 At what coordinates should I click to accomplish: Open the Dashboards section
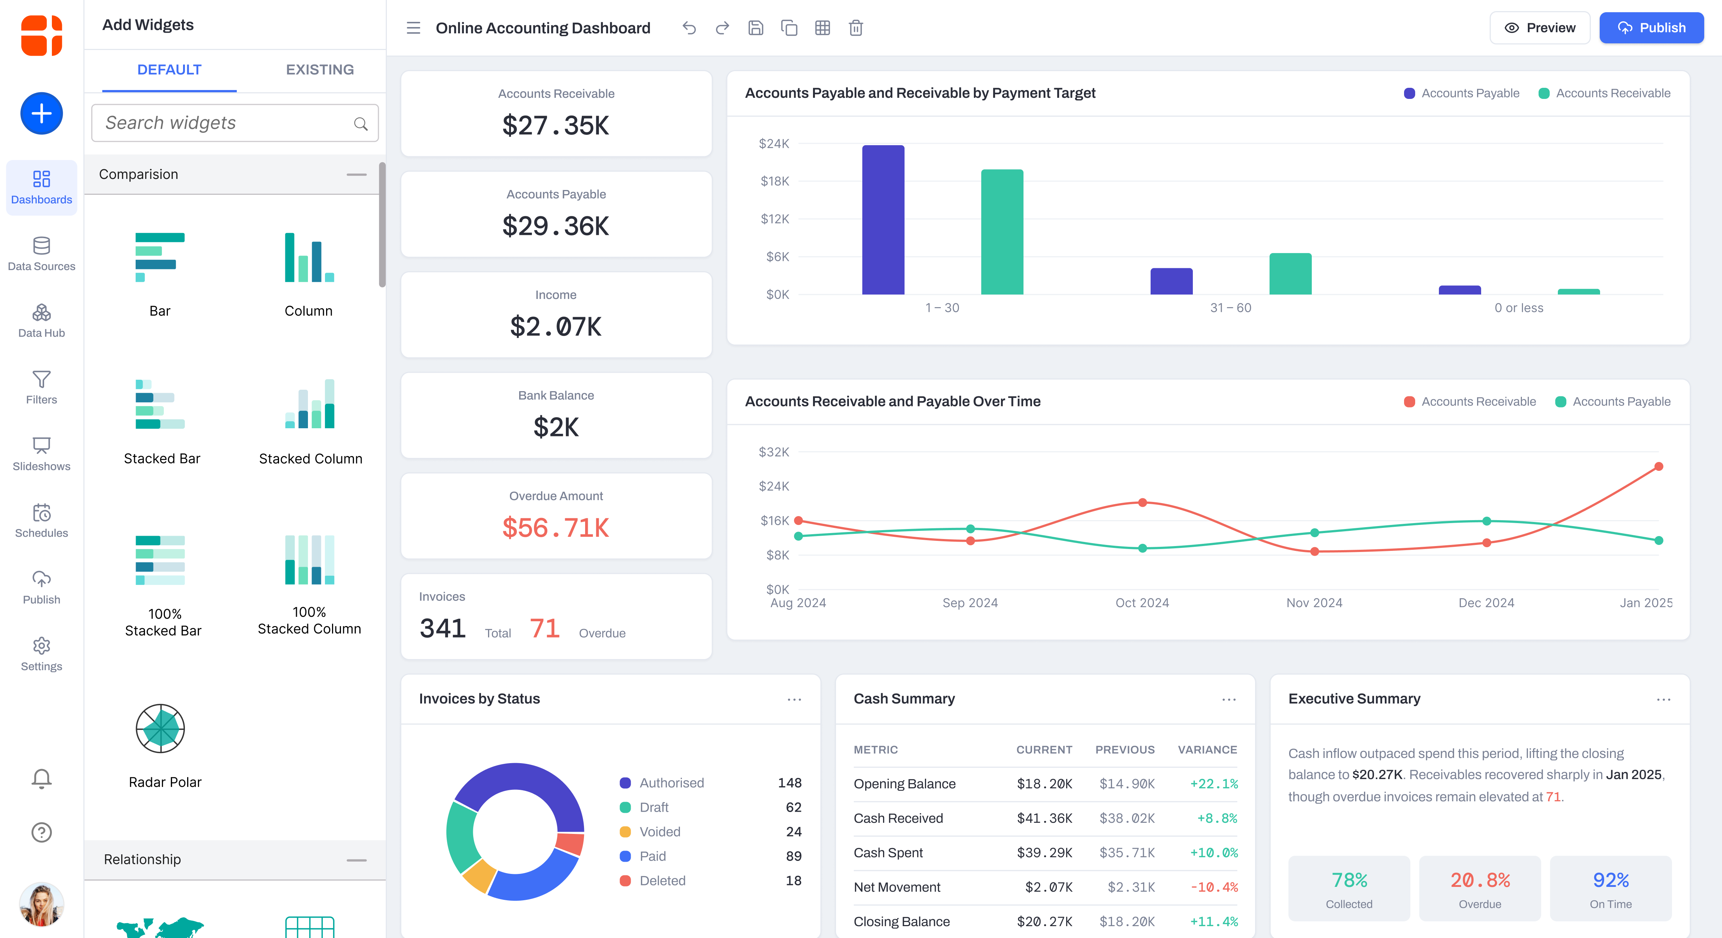[42, 187]
